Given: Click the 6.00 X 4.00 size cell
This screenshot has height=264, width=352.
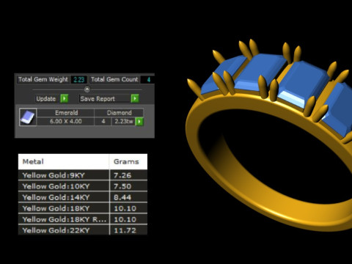Looking at the screenshot, I should (x=65, y=121).
